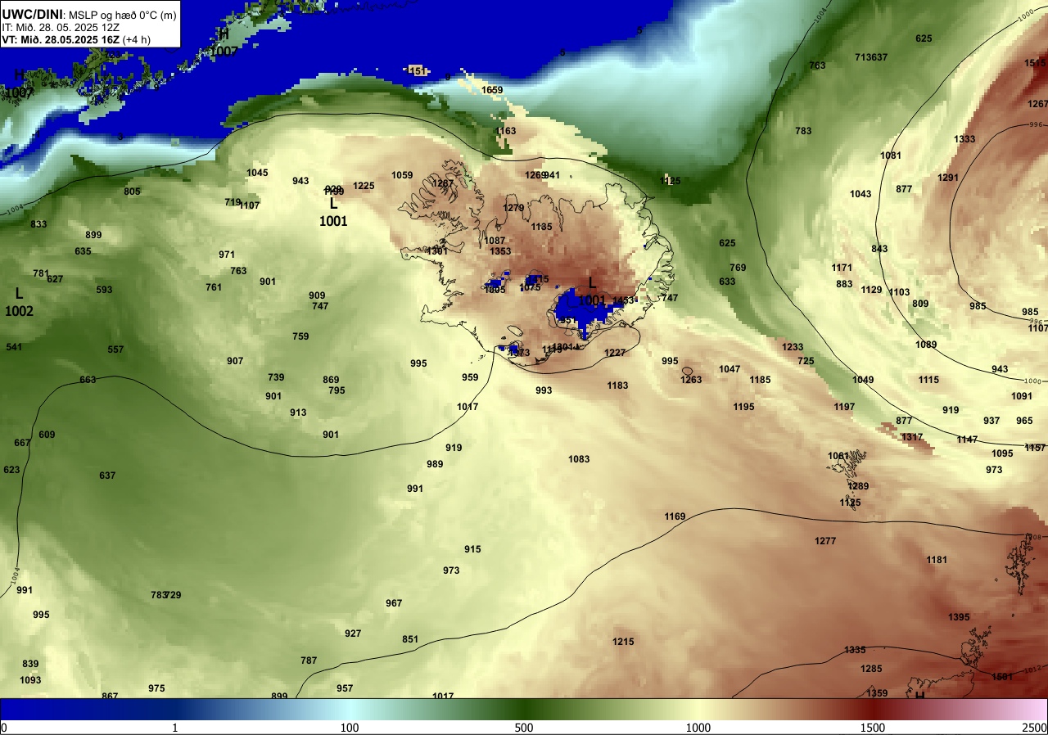Select the value 1195
This screenshot has width=1048, height=735.
(x=743, y=407)
